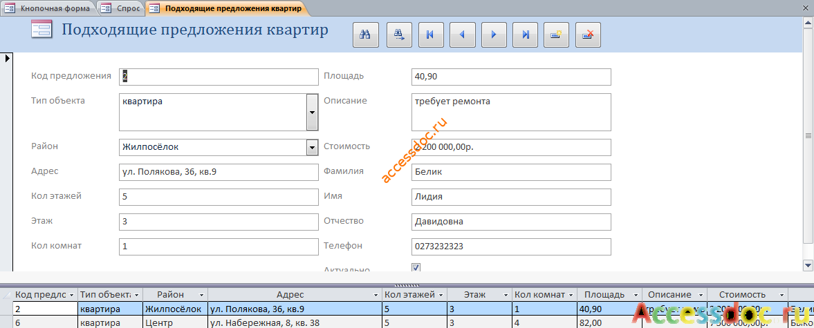The image size is (814, 328).
Task: Click the Find record binoculars button
Action: (366, 35)
